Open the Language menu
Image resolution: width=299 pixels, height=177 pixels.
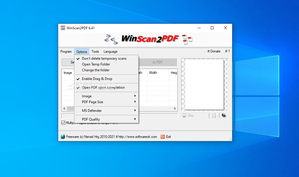[110, 52]
